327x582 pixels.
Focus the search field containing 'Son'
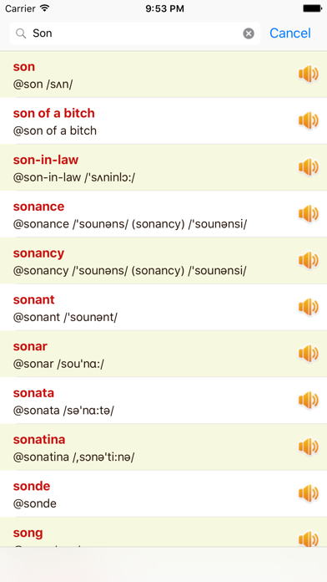tap(135, 33)
